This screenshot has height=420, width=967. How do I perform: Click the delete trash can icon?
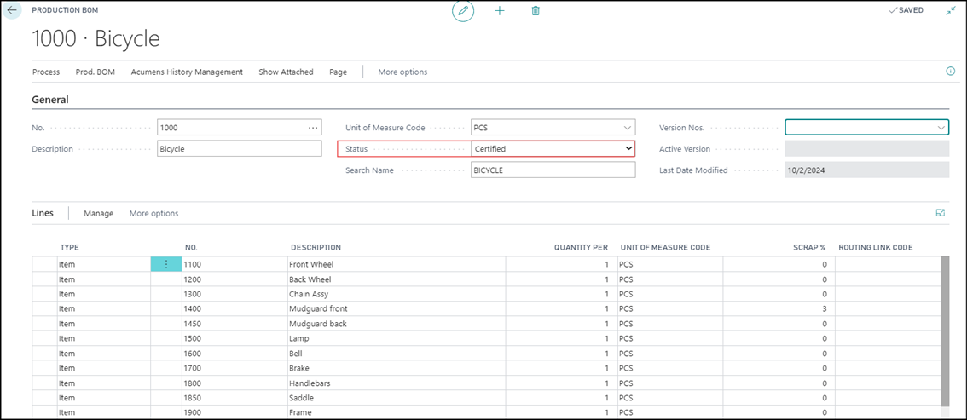tap(536, 11)
